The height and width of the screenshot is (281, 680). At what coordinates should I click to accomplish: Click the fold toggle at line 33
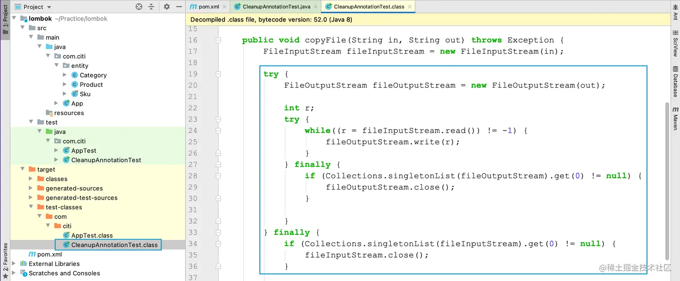click(218, 232)
